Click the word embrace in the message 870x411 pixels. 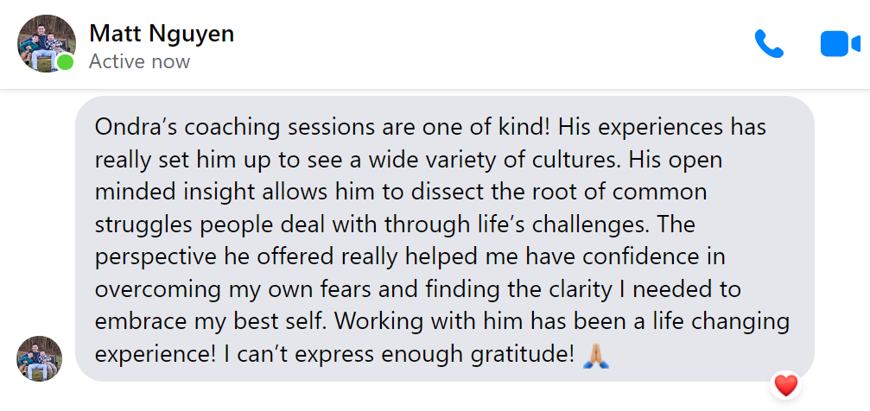click(x=133, y=322)
